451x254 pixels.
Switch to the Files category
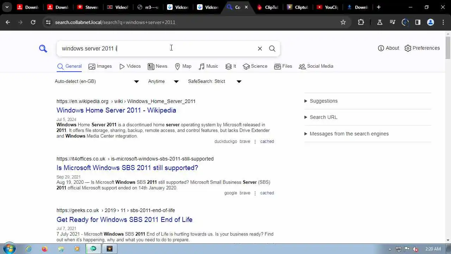(x=283, y=66)
